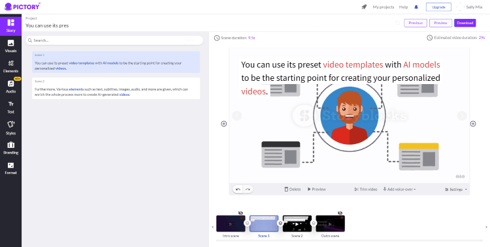Undo the last edit
Viewport: 490px width, 247px height.
click(x=238, y=189)
